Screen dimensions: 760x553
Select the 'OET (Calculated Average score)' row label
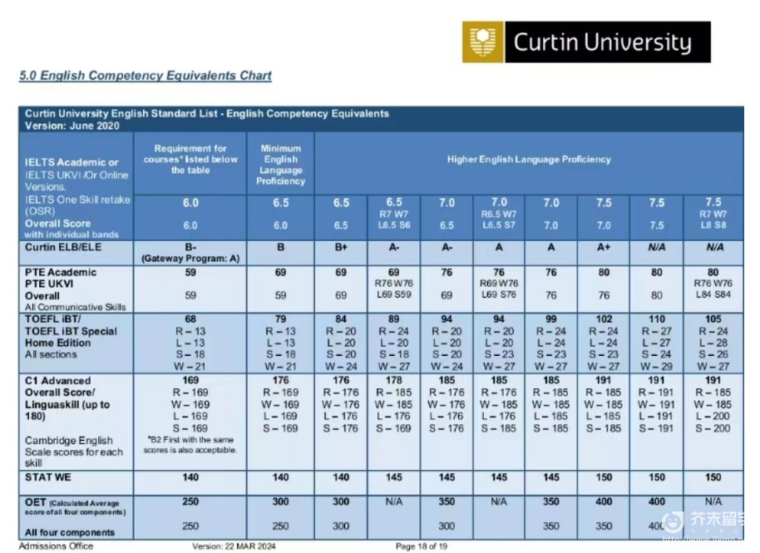[75, 506]
